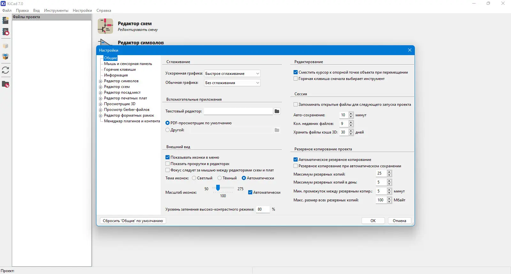Close the 'Настройки' dialog with X

(x=410, y=50)
